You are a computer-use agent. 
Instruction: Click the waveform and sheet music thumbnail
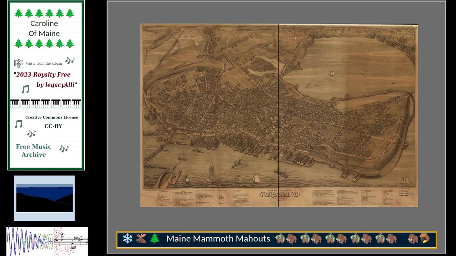tap(47, 241)
